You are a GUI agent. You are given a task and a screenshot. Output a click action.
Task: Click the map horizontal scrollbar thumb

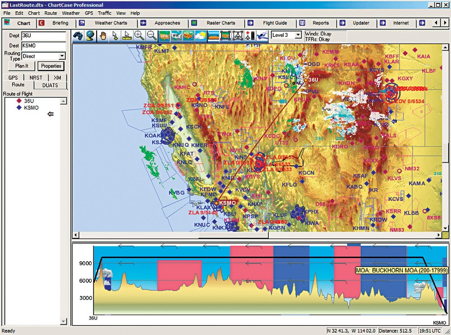[234, 235]
